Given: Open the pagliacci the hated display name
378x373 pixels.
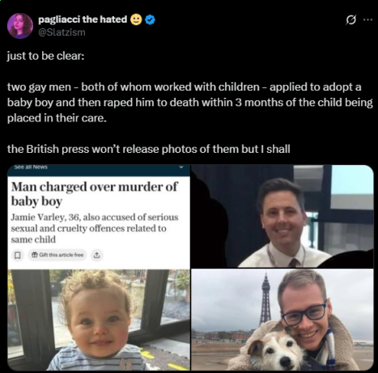Looking at the screenshot, I should [x=83, y=19].
